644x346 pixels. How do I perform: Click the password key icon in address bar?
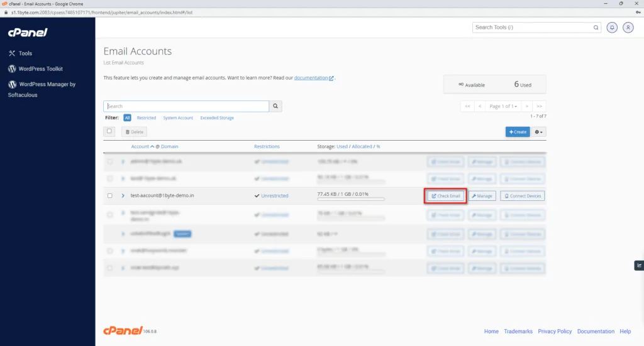638,13
